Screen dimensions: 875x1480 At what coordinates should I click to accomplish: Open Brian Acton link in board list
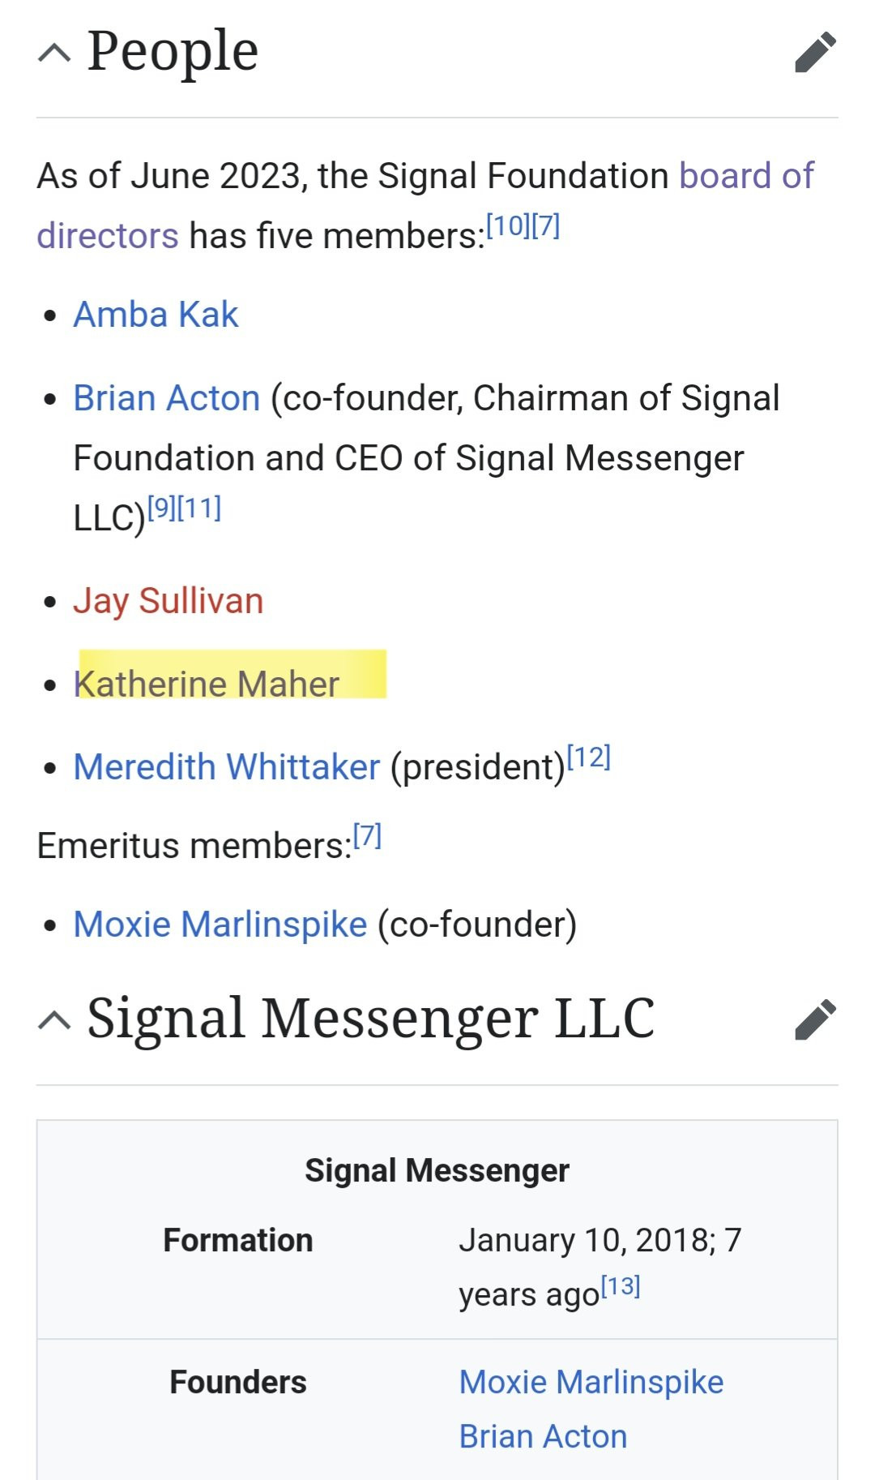coord(166,398)
